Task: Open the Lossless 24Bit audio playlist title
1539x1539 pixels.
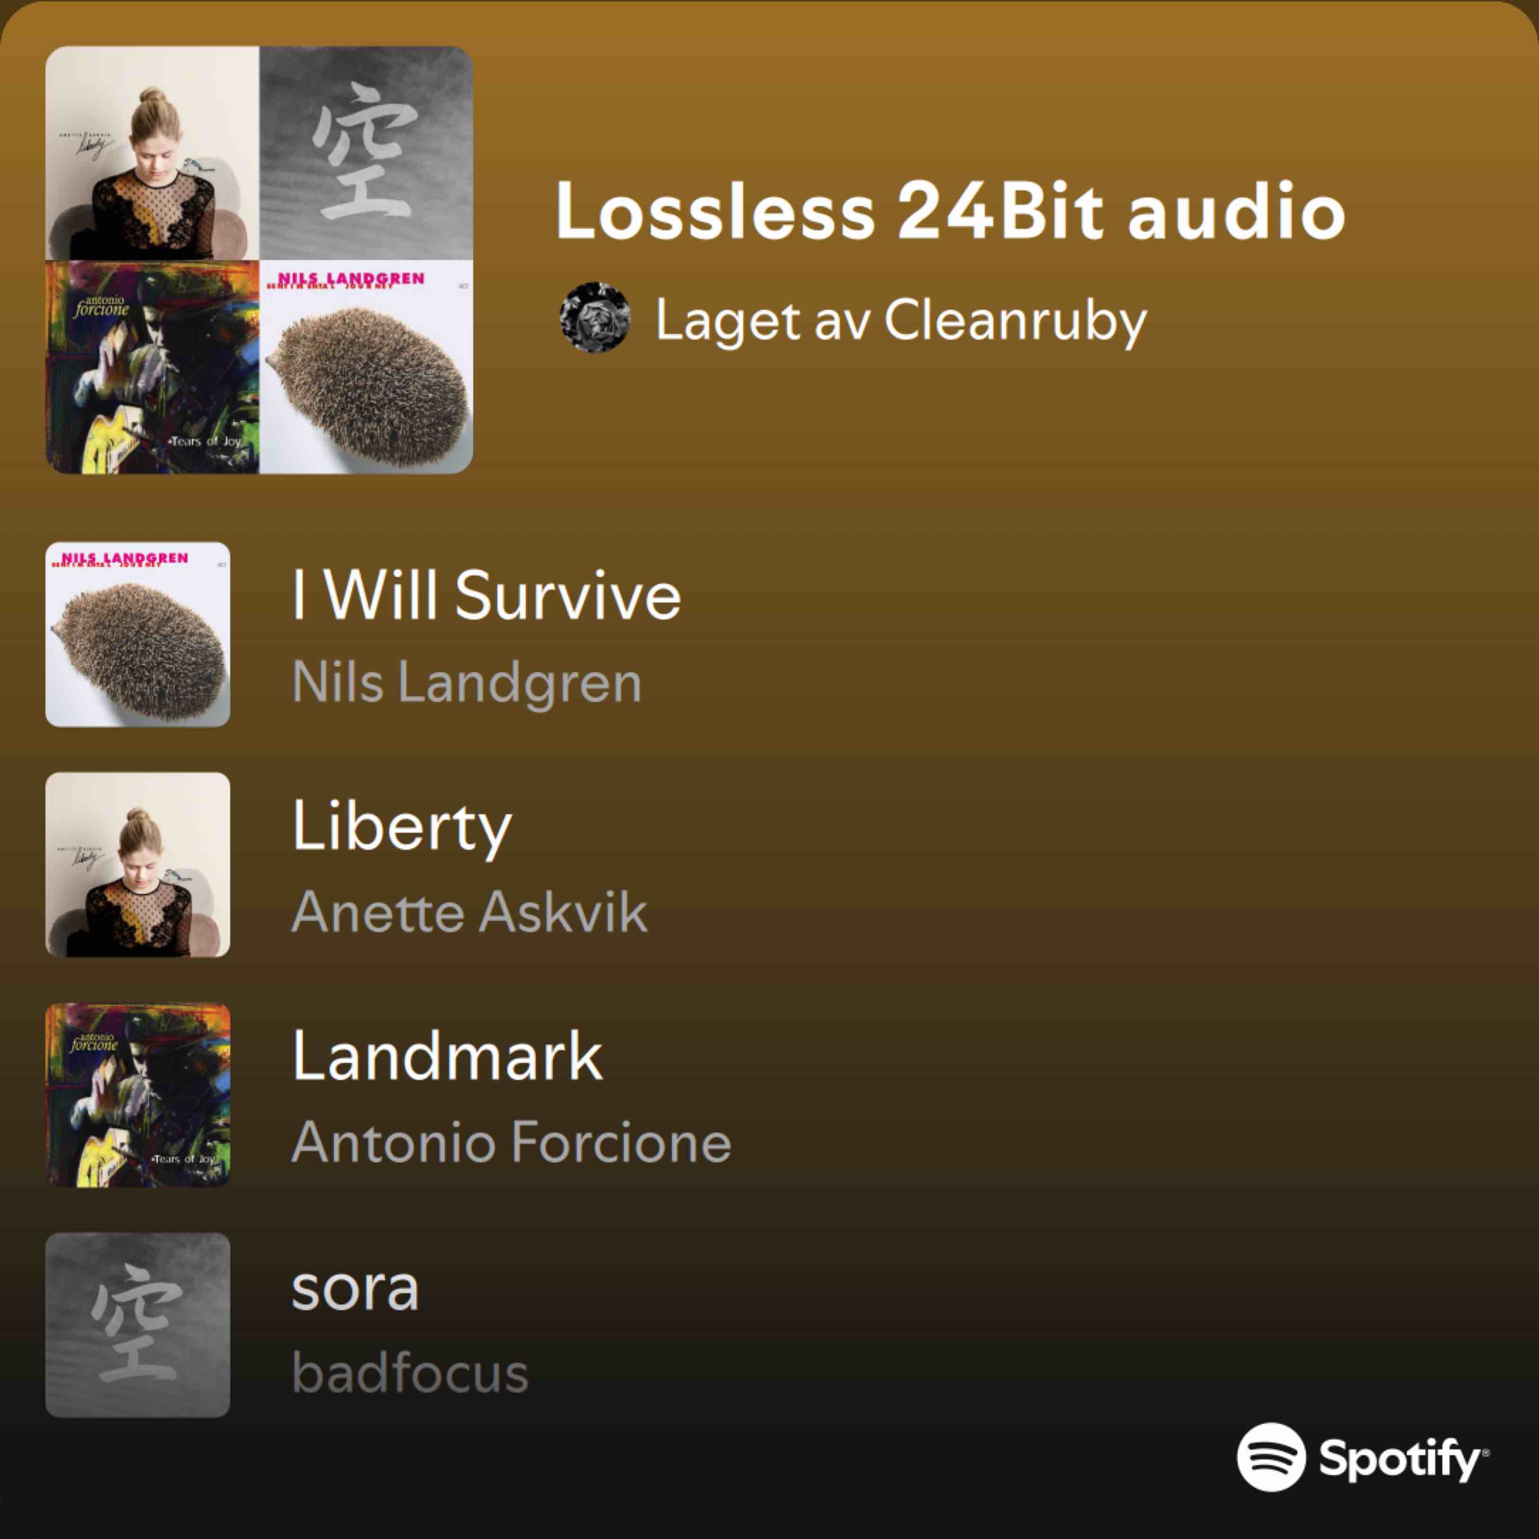Action: pos(950,210)
